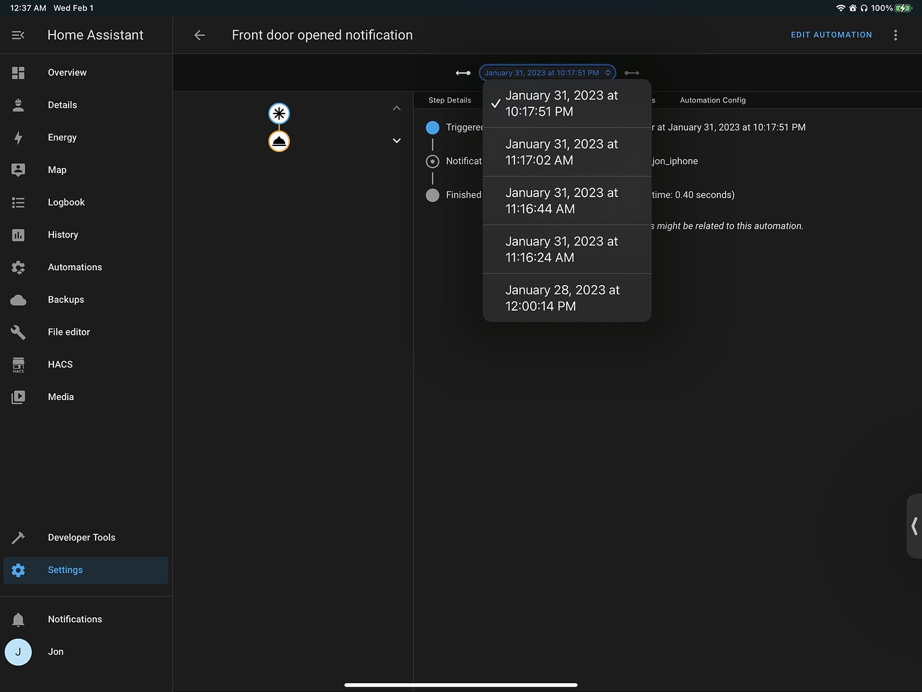The height and width of the screenshot is (692, 922).
Task: Click the trigger node in the trace graph
Action: coord(279,113)
